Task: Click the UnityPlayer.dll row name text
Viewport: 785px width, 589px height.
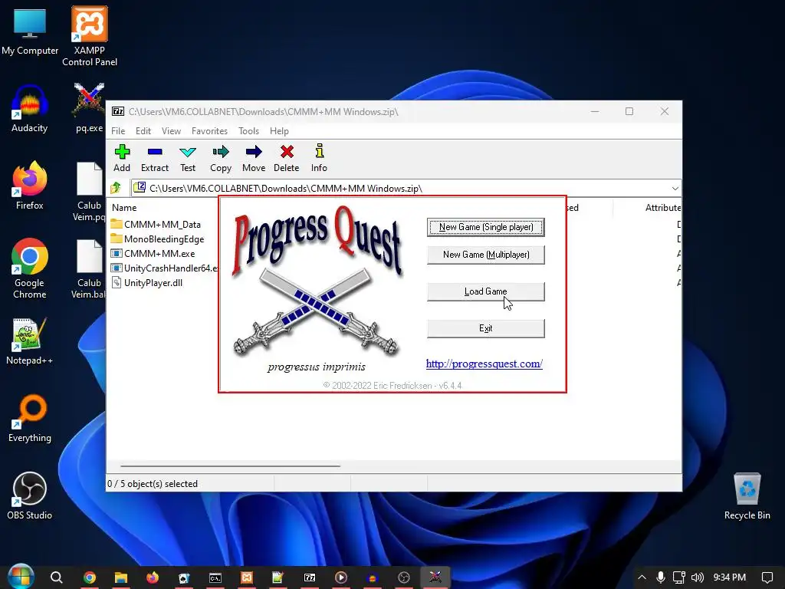Action: (x=153, y=282)
